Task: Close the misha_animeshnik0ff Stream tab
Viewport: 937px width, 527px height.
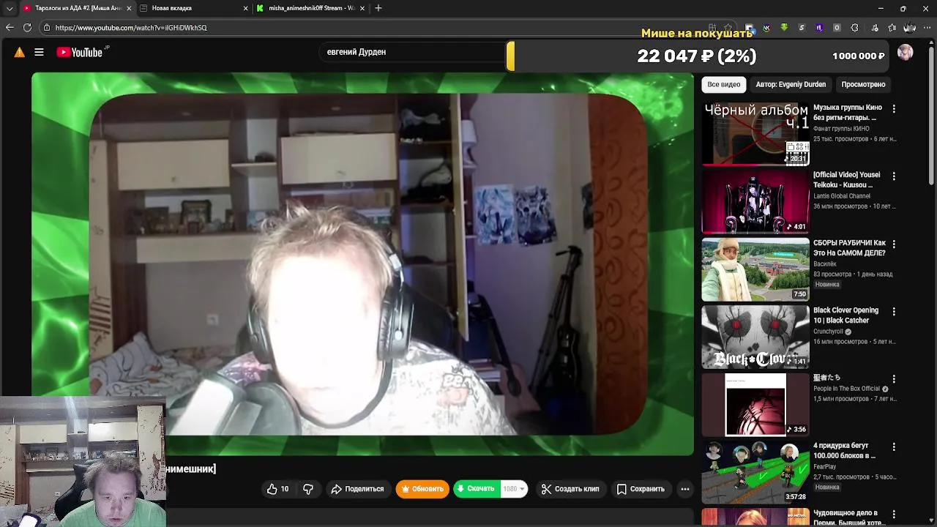Action: (363, 8)
